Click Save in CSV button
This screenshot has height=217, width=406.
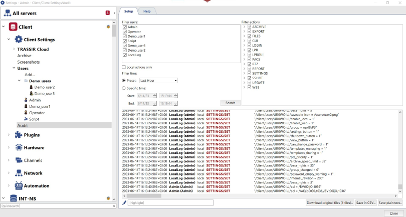pyautogui.click(x=365, y=203)
